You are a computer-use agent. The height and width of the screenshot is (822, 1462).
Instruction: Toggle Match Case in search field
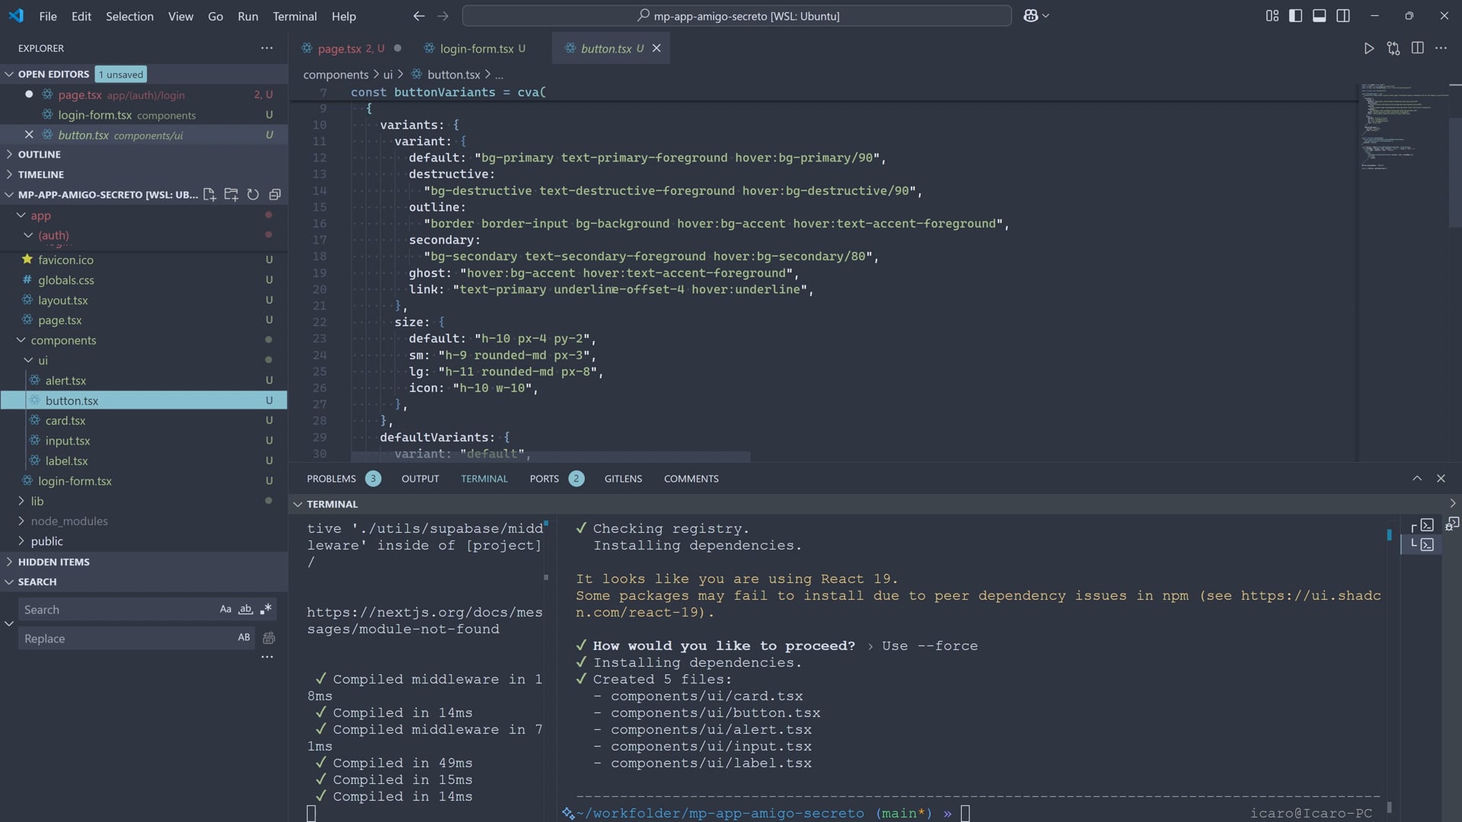225,610
